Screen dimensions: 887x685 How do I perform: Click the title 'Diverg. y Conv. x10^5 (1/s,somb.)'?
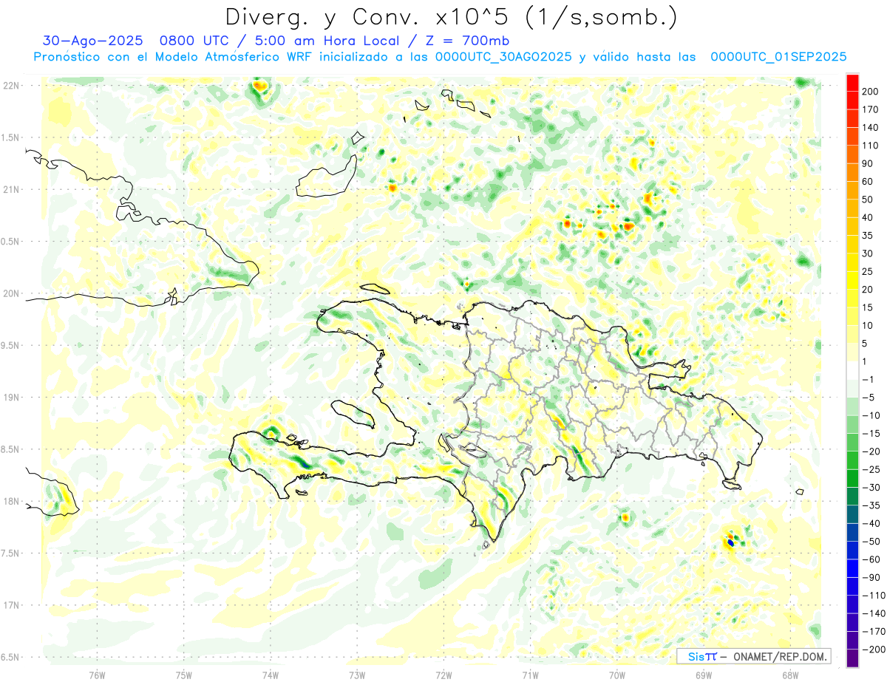pos(451,17)
